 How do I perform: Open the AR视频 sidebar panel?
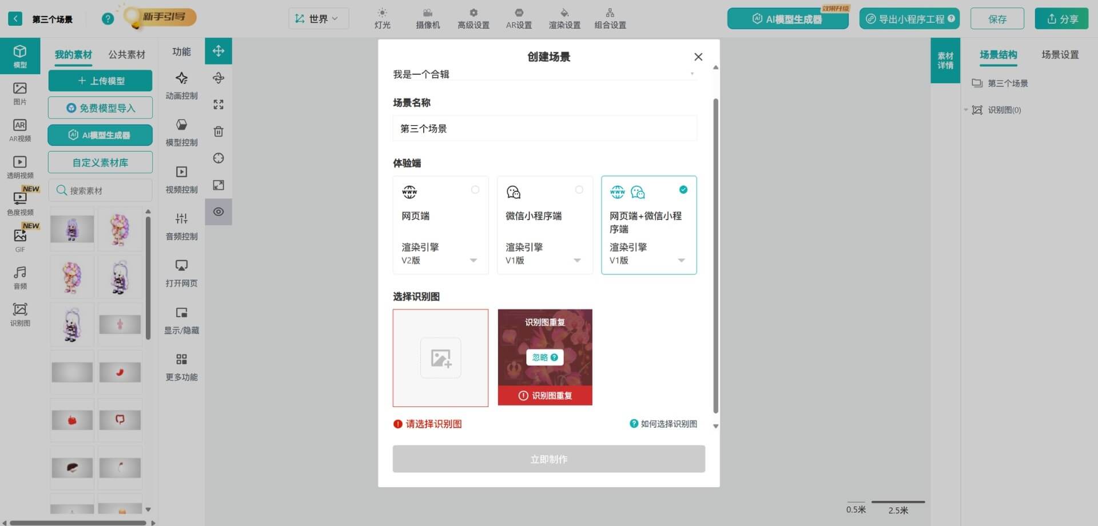[20, 130]
